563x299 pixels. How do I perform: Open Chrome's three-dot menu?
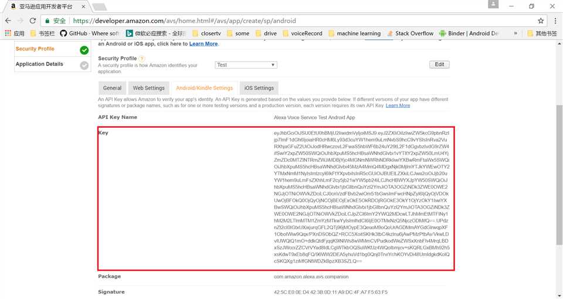[x=554, y=21]
